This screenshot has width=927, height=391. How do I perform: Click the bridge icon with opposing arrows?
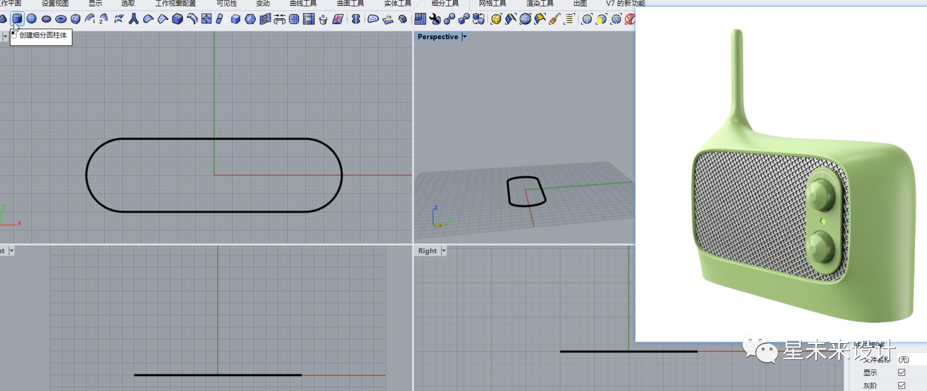279,19
